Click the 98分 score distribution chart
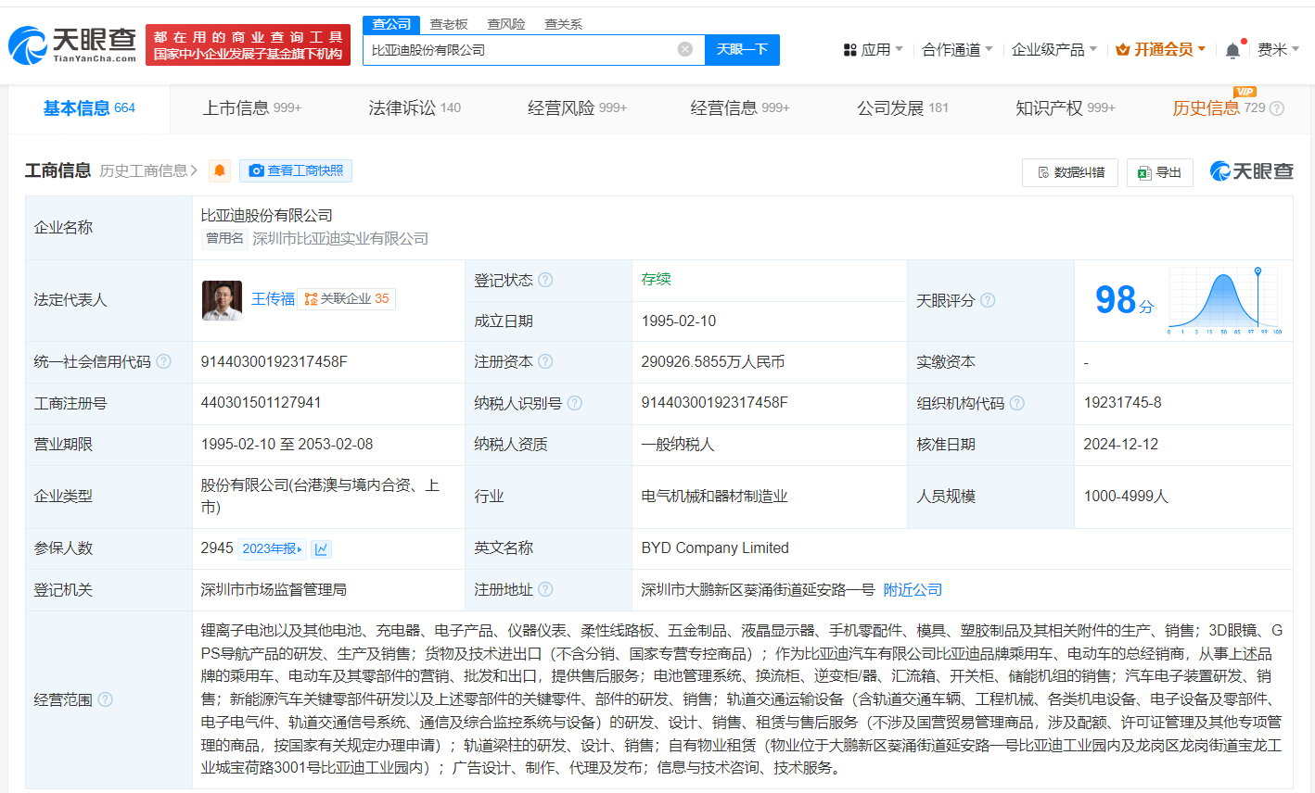Screen dimensions: 1315x793 coord(1224,300)
